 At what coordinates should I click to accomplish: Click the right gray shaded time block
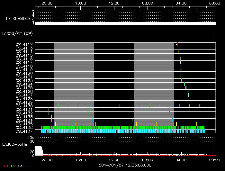coord(154,84)
